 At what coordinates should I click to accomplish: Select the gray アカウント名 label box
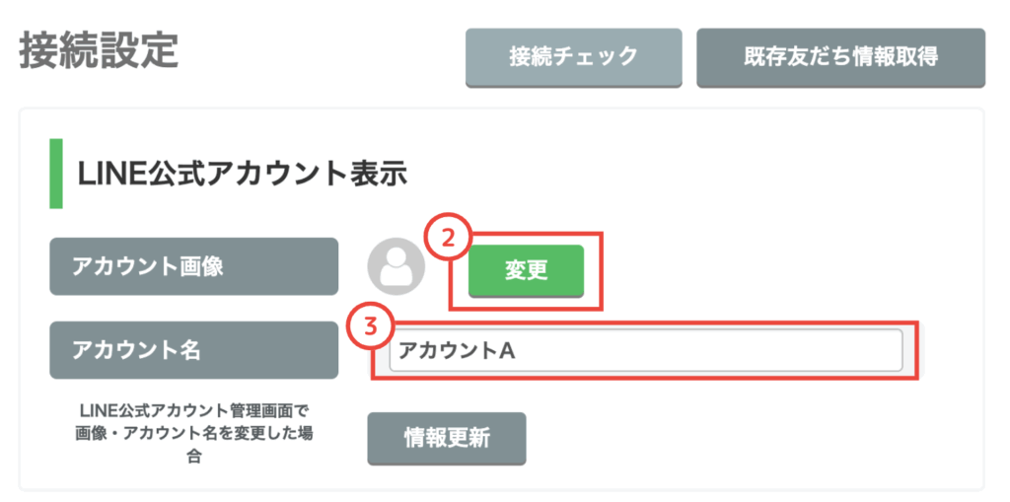(194, 350)
